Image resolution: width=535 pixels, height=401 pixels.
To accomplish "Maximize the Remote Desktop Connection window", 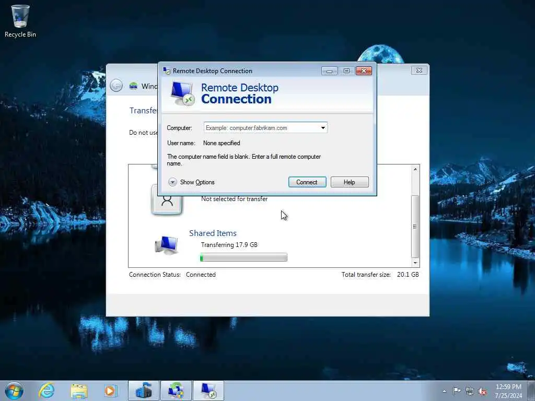I will (x=346, y=70).
